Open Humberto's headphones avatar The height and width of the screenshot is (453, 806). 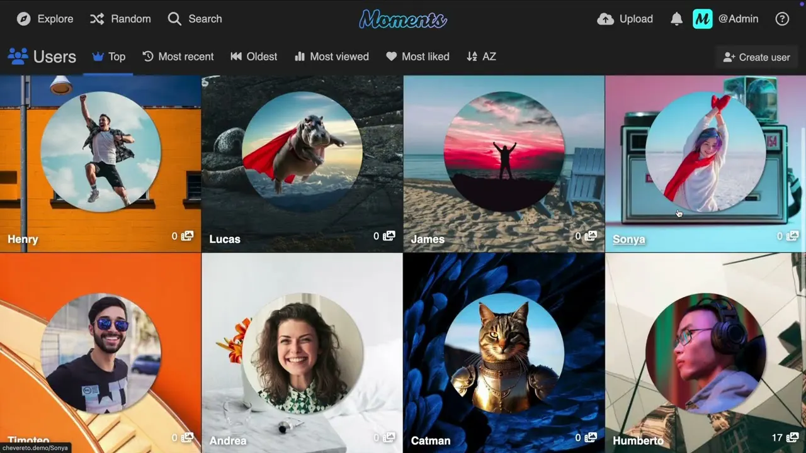pyautogui.click(x=705, y=352)
